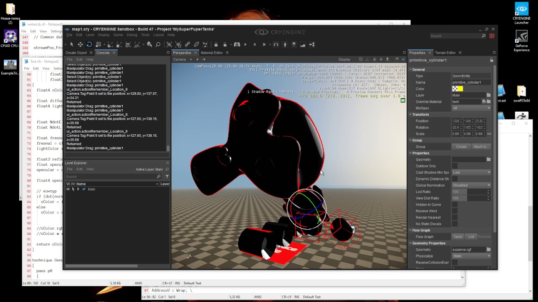Start simulation with the play button
This screenshot has height=302, width=538.
(245, 44)
